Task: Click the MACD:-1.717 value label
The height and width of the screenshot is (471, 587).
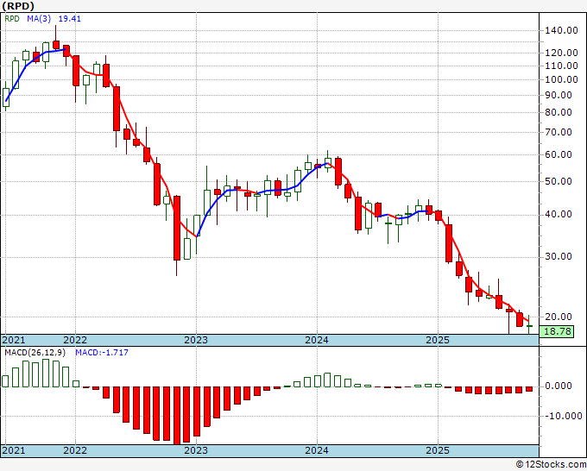Action: click(102, 353)
